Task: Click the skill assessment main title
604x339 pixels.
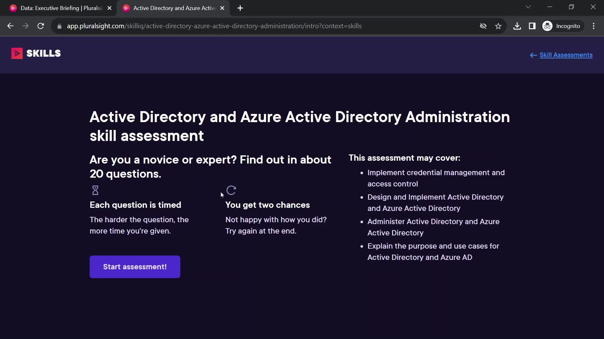Action: click(299, 126)
